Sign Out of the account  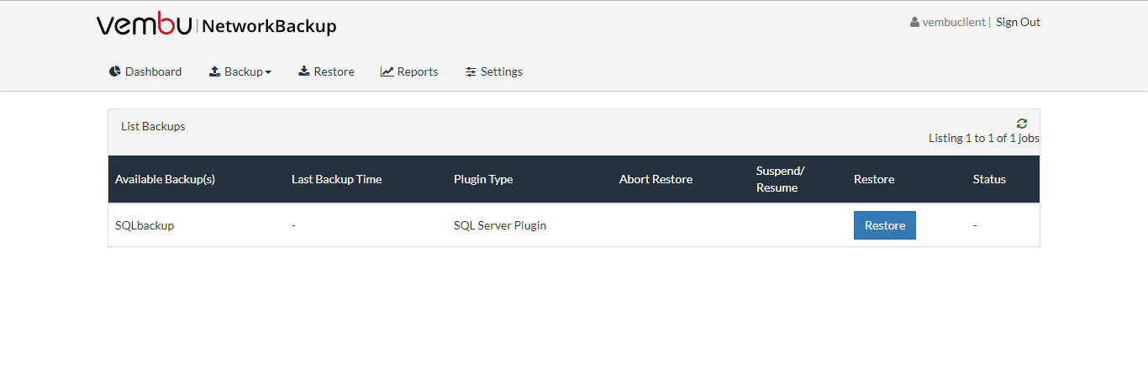click(1018, 22)
